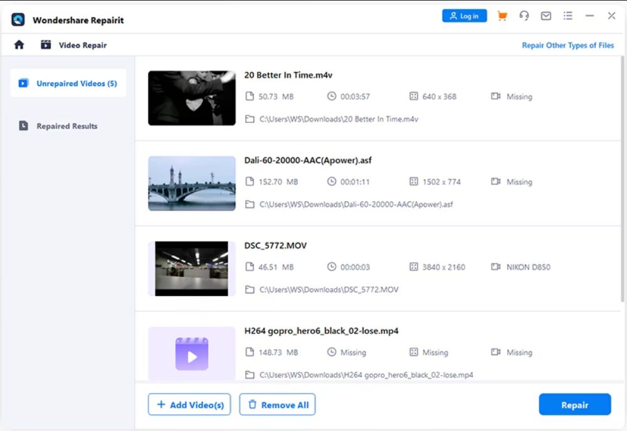Click the list menu icon near minimize
This screenshot has width=627, height=431.
pyautogui.click(x=567, y=16)
